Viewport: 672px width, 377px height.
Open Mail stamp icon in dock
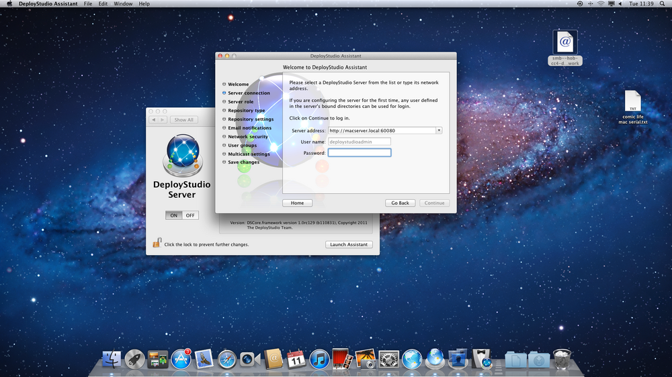(x=204, y=359)
